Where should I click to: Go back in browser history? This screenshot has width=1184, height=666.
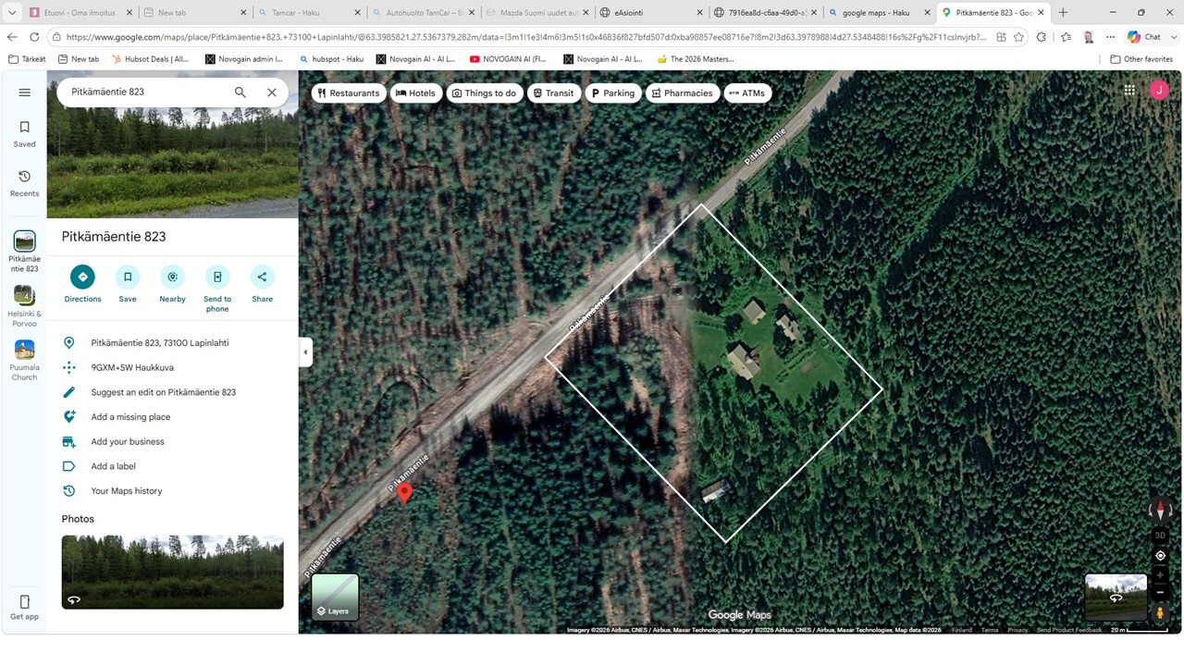click(x=12, y=37)
